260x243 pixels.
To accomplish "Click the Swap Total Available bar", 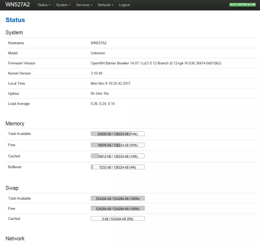I will (x=117, y=198).
